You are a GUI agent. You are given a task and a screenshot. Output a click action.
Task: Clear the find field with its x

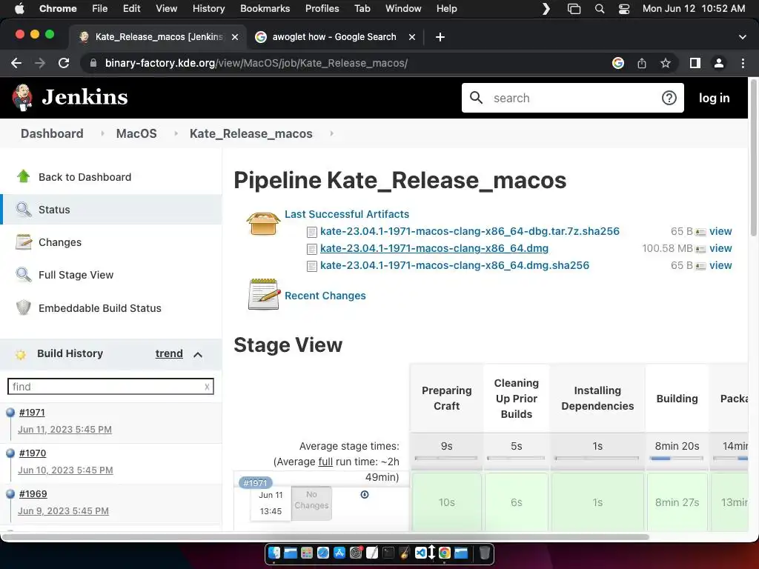[x=208, y=387]
